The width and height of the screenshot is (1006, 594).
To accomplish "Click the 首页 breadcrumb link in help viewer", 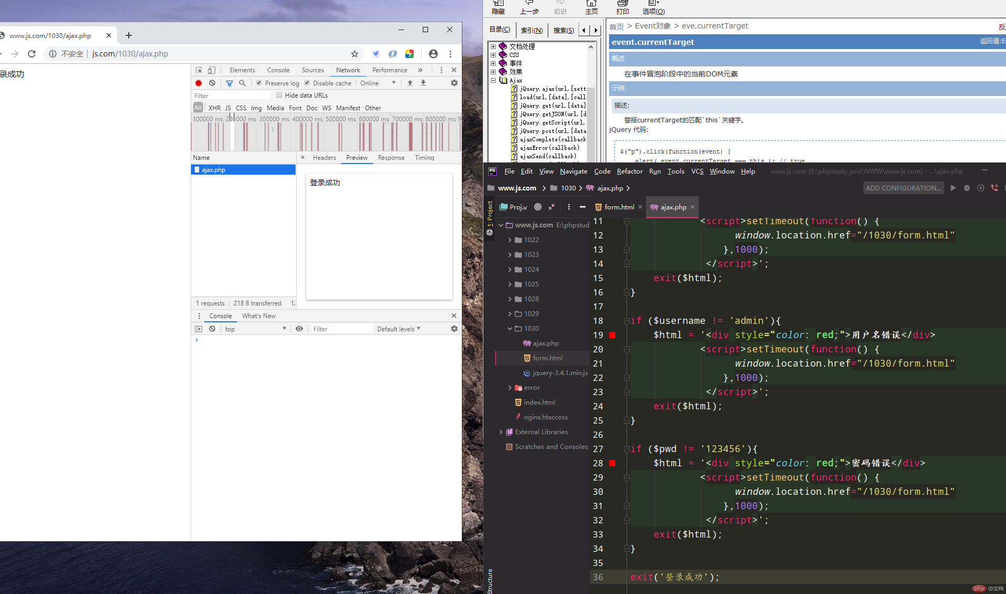I will 616,26.
